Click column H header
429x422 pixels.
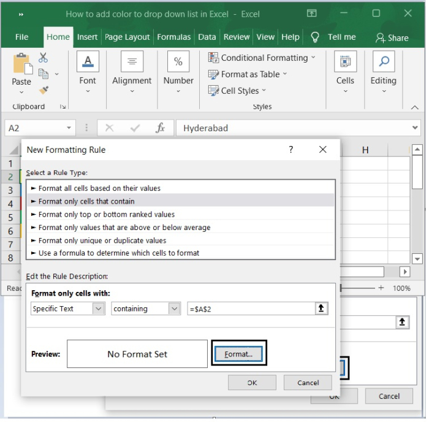(365, 150)
